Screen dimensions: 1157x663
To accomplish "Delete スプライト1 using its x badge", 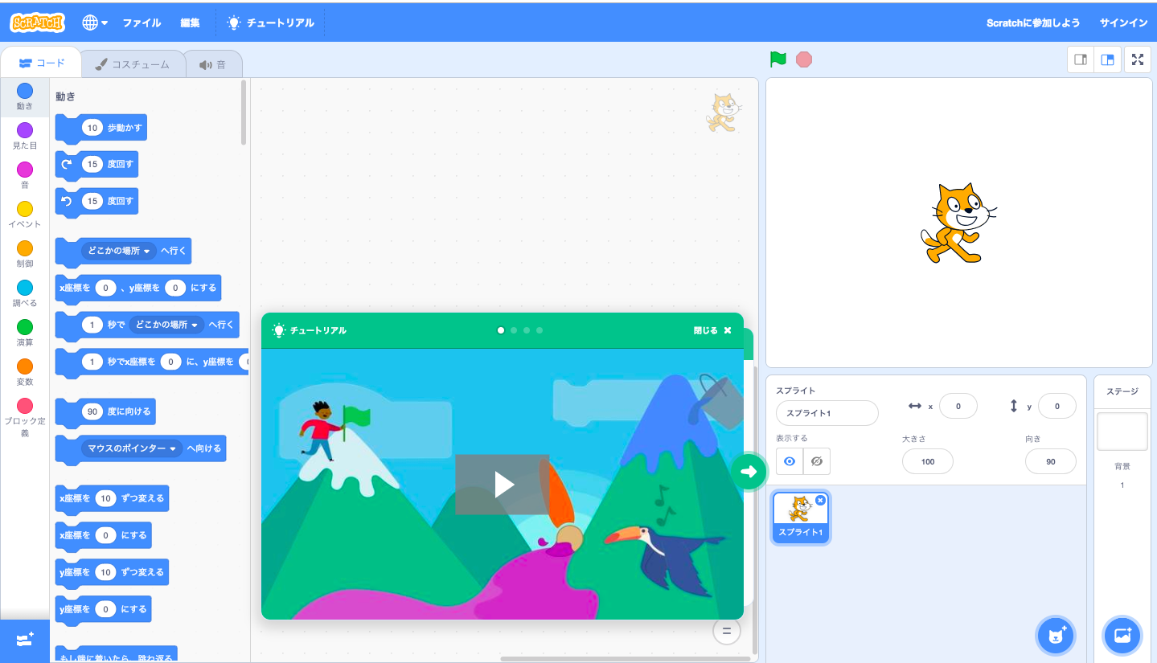I will point(820,500).
